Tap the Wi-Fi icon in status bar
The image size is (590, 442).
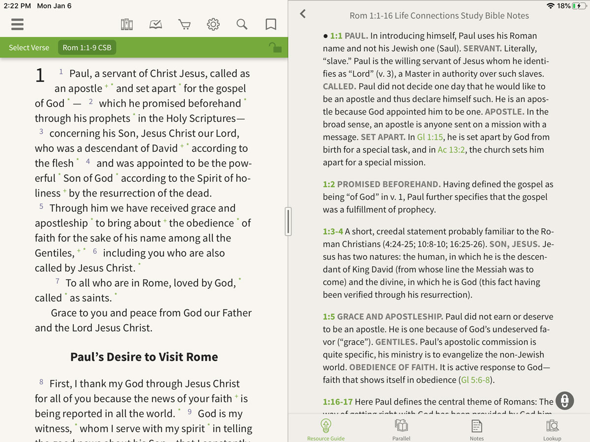(x=550, y=6)
